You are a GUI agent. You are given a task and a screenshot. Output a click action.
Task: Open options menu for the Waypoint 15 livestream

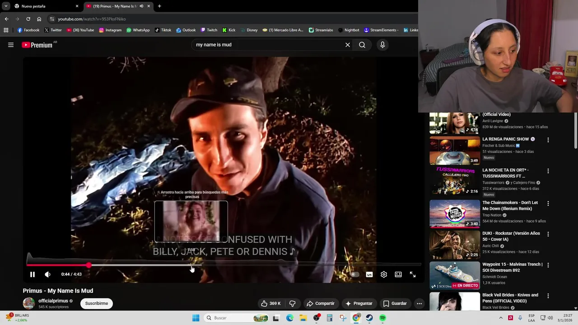[x=548, y=265]
